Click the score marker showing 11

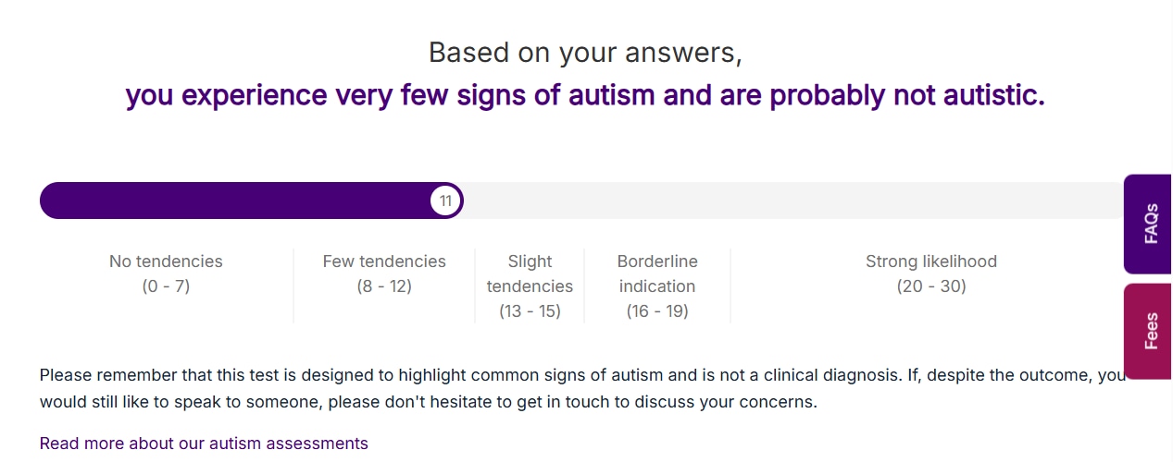coord(446,201)
